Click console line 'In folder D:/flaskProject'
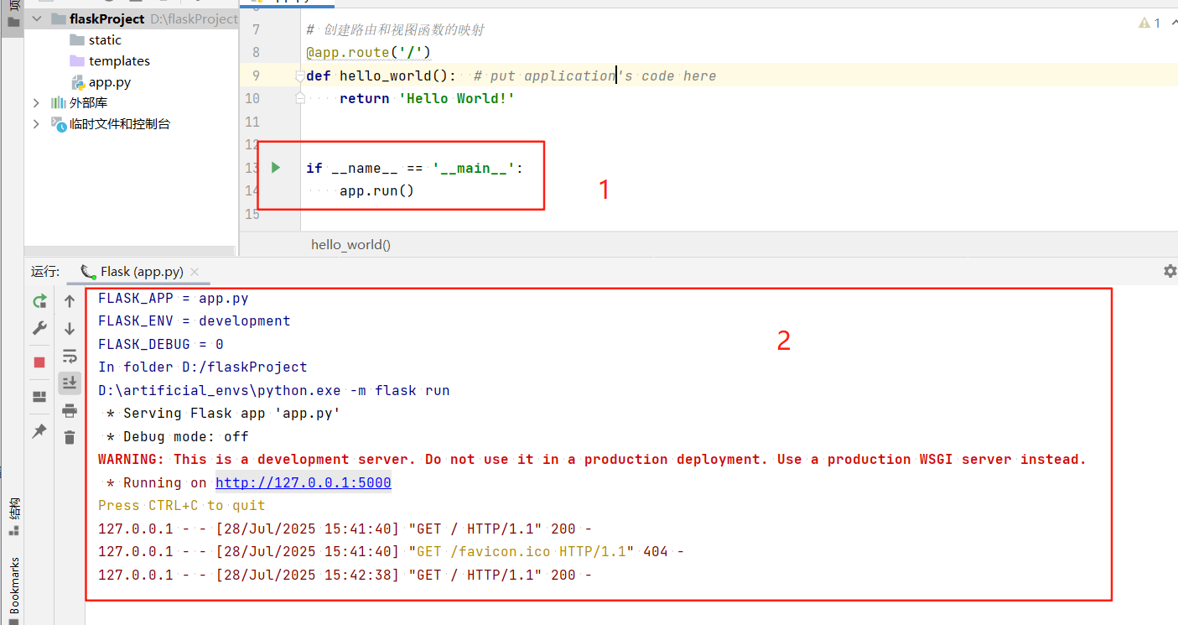The width and height of the screenshot is (1178, 625). (x=203, y=367)
